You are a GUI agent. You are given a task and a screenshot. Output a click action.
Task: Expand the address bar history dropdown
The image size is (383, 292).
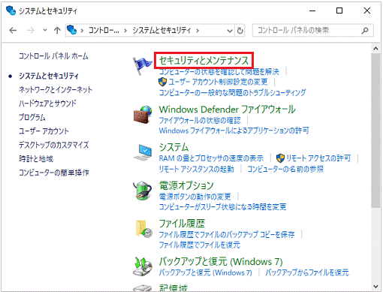point(230,31)
